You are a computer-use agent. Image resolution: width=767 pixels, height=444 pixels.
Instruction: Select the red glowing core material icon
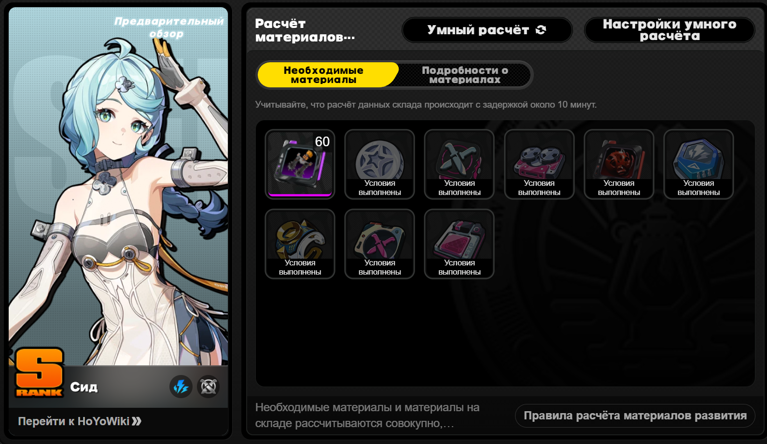pyautogui.click(x=619, y=164)
